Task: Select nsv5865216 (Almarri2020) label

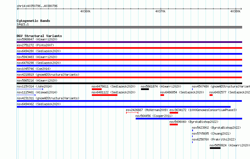Action: point(37,80)
